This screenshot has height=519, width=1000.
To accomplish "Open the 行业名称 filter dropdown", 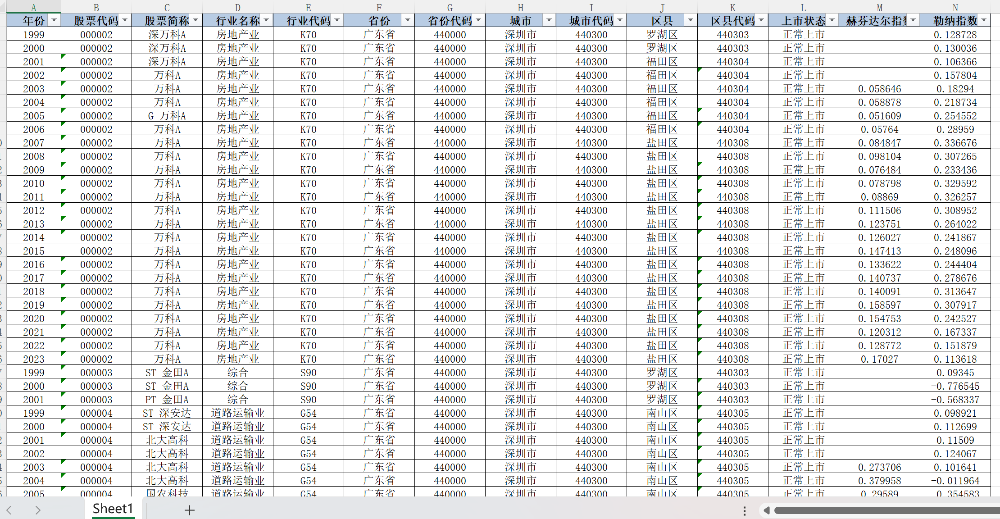I will click(x=266, y=20).
